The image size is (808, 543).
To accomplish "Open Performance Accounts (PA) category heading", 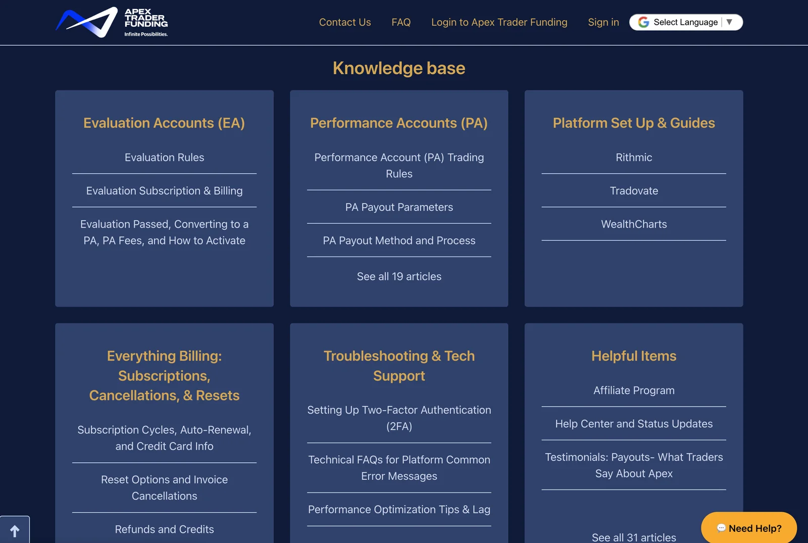I will point(399,123).
